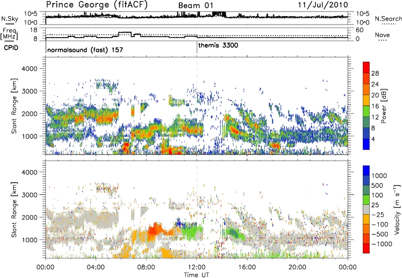Click the "20:00" time tick label

[297, 267]
